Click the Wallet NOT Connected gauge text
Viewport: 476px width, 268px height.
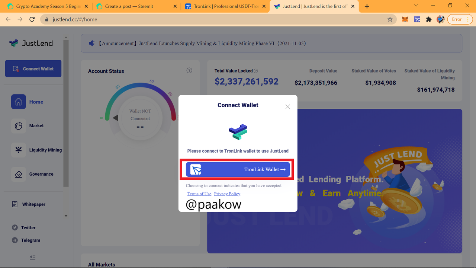(140, 115)
